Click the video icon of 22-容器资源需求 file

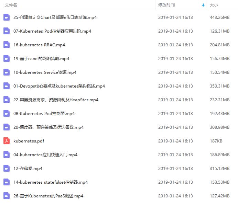point(7,100)
